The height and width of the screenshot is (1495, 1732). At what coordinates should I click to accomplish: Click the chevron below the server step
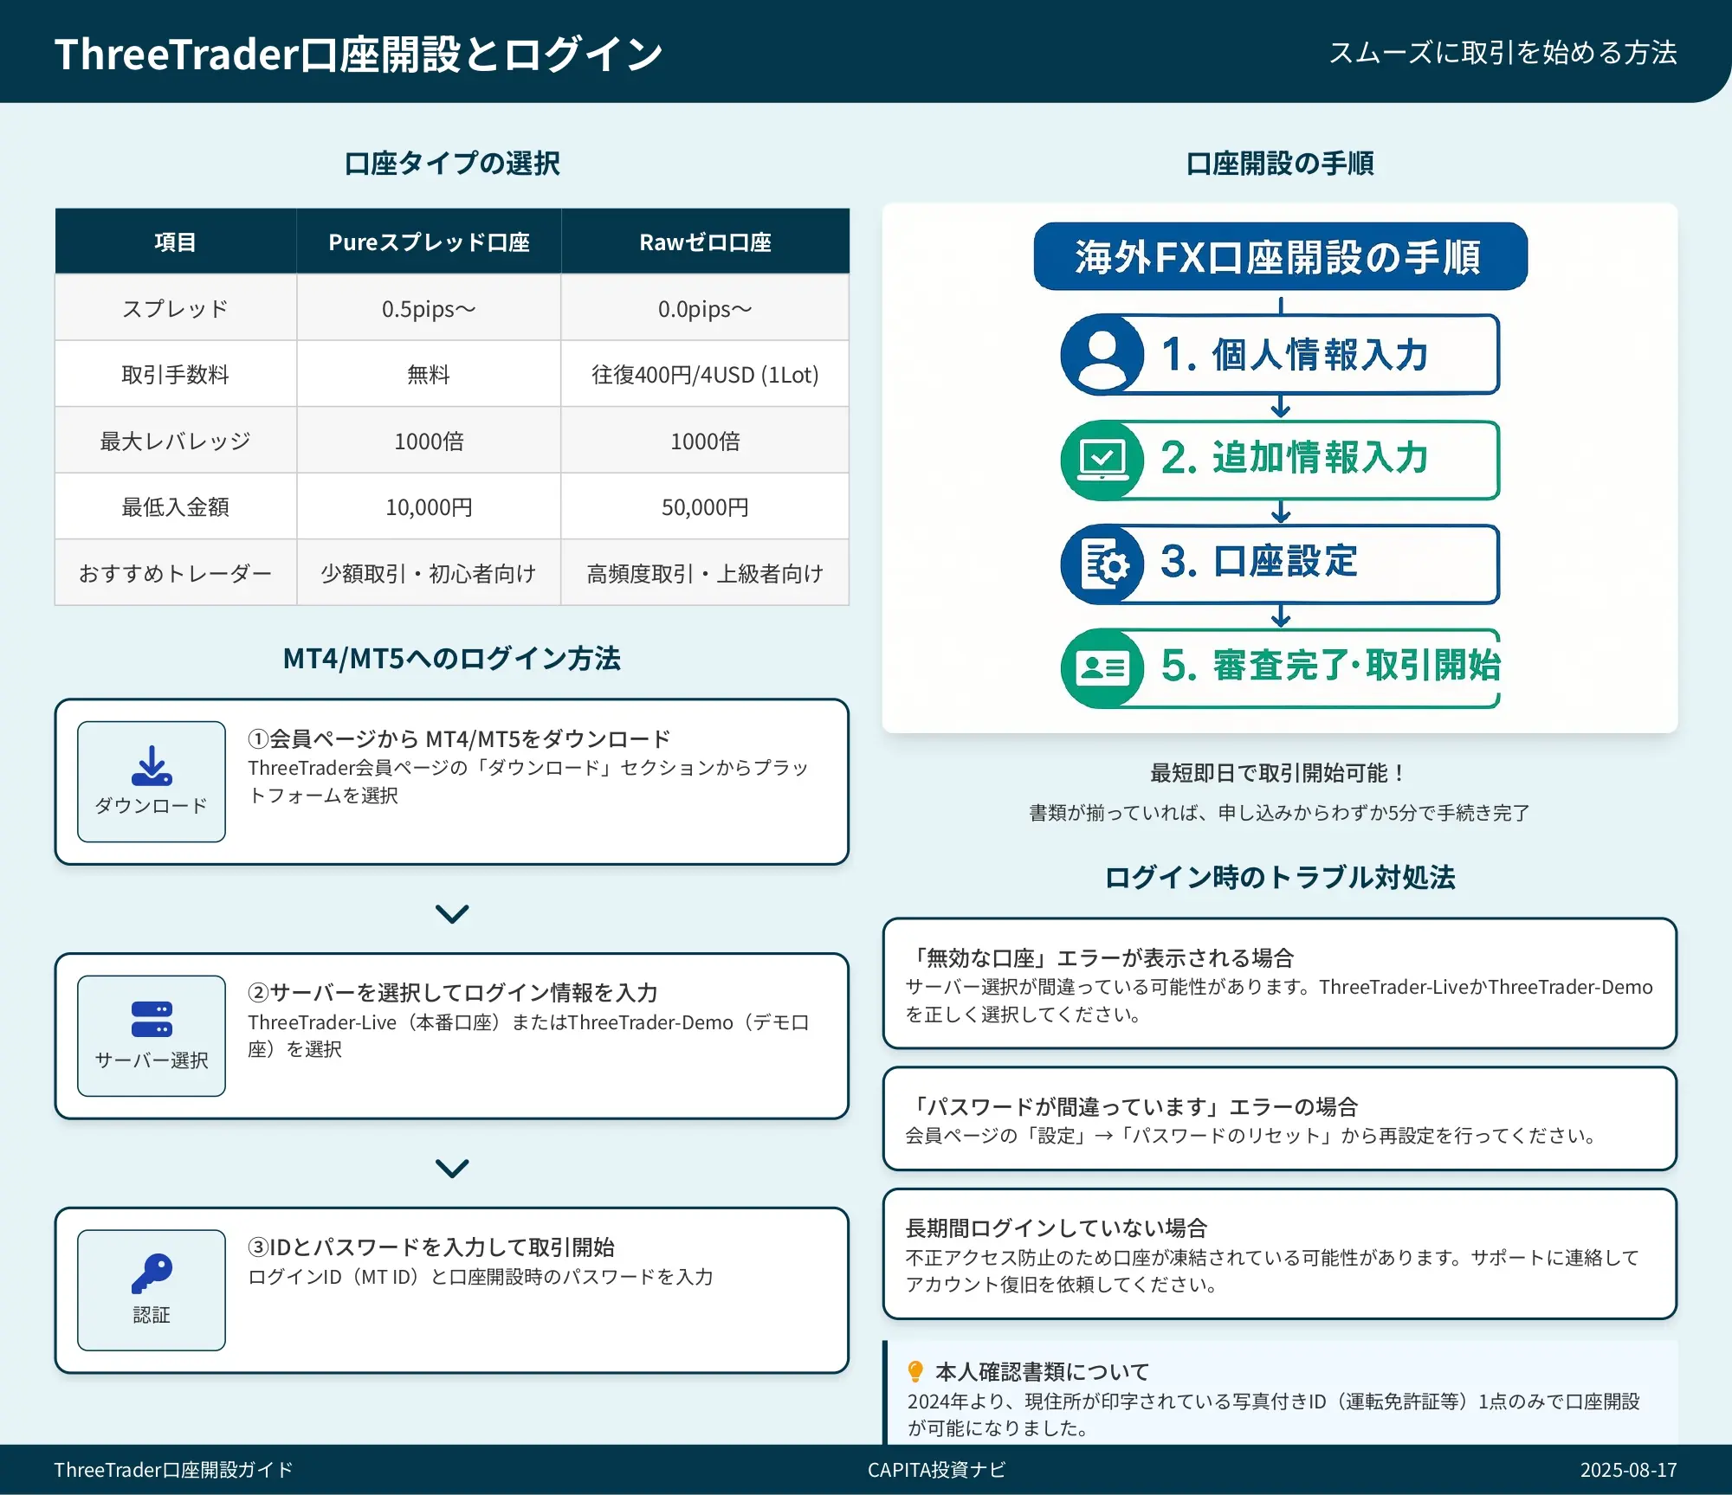[x=452, y=1168]
